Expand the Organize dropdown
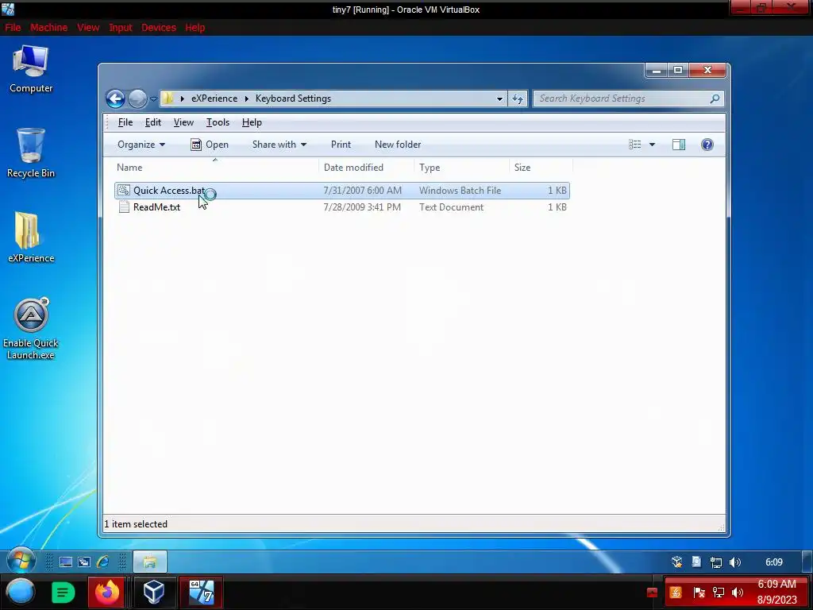The height and width of the screenshot is (610, 813). [141, 145]
